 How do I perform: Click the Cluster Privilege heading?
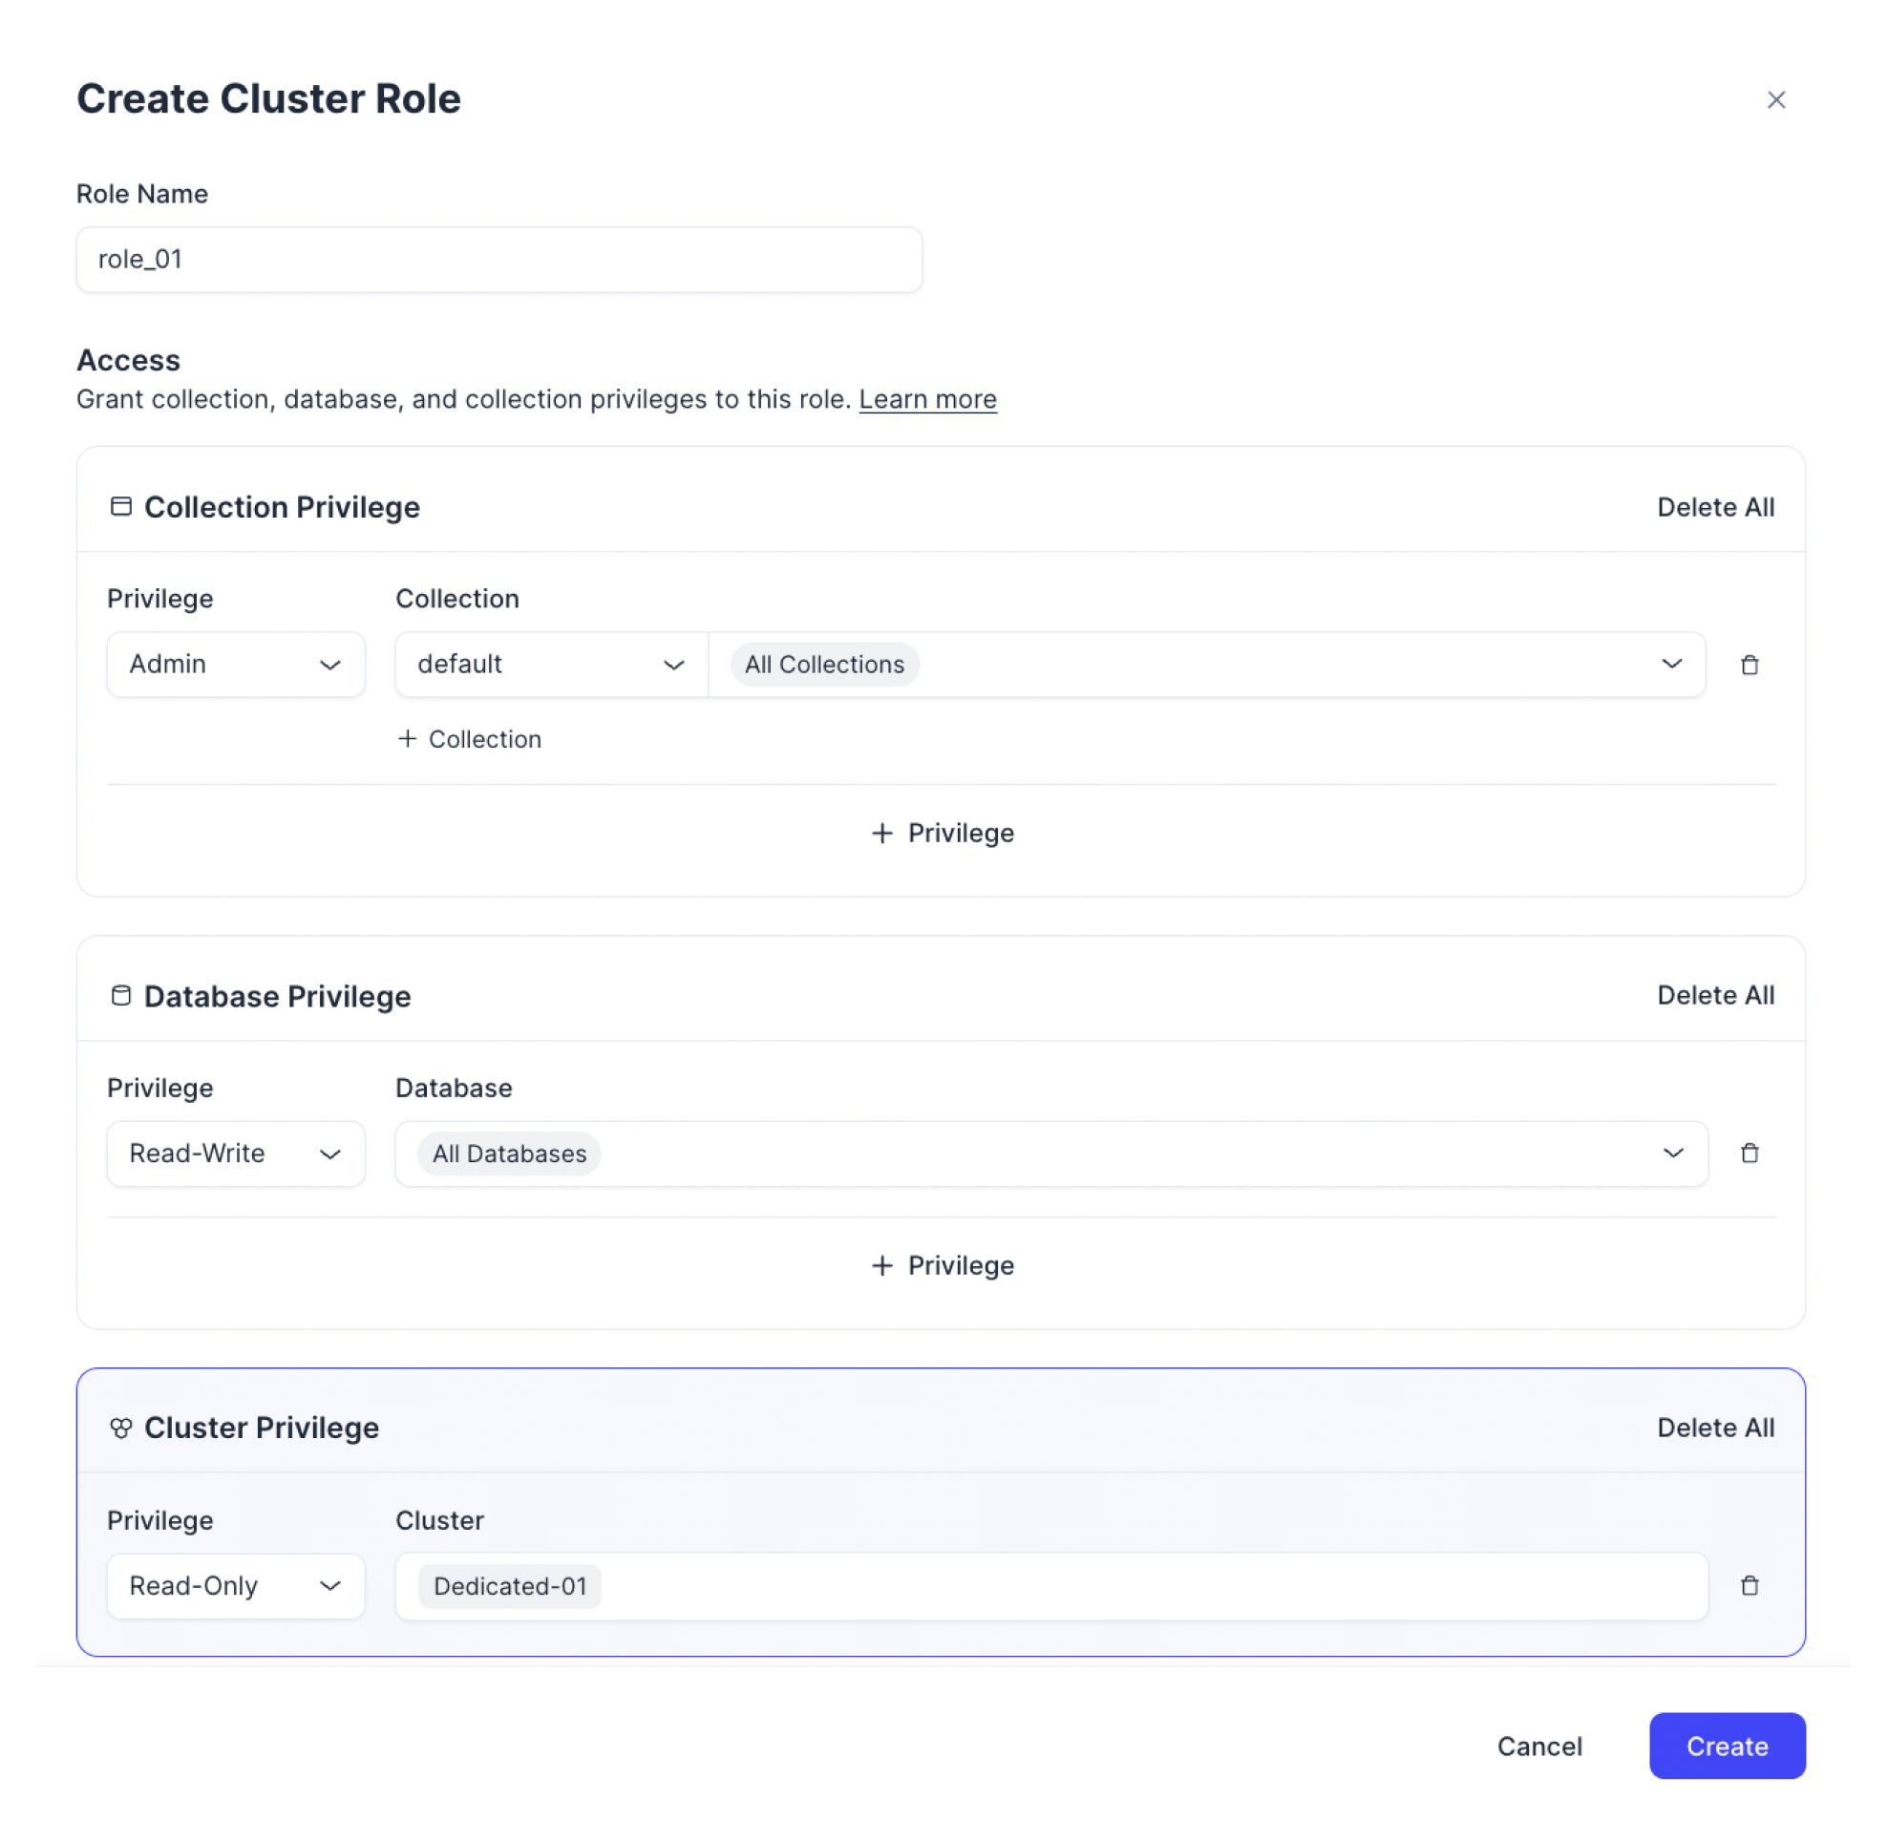[x=263, y=1429]
